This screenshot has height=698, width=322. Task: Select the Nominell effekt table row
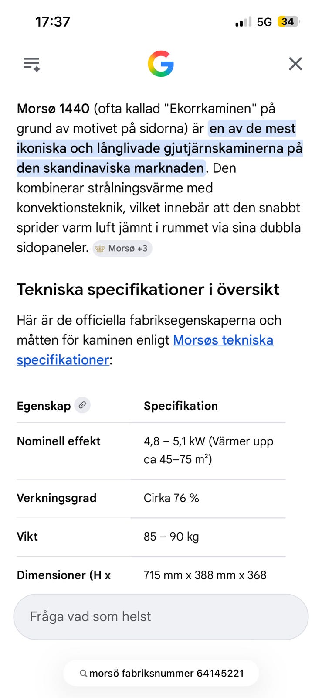(x=151, y=451)
